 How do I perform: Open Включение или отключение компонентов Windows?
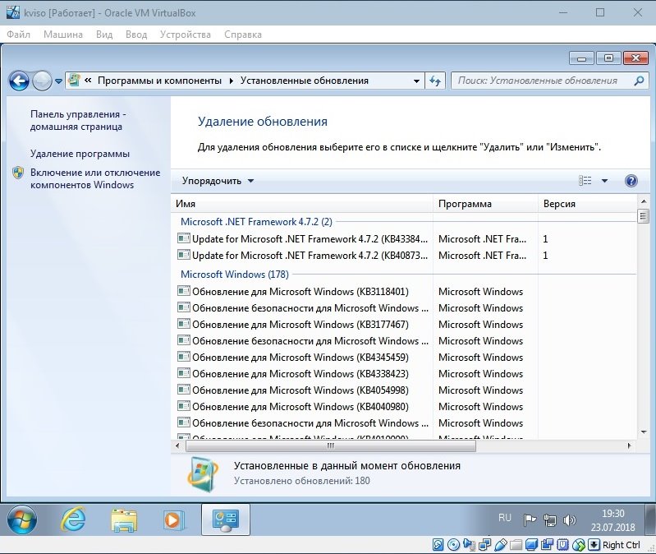(94, 178)
